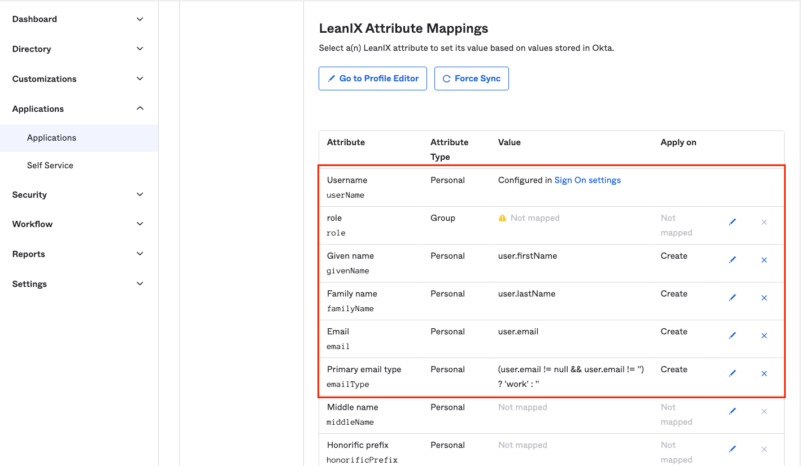This screenshot has width=801, height=466.
Task: Click the Attribute column header
Action: point(346,142)
